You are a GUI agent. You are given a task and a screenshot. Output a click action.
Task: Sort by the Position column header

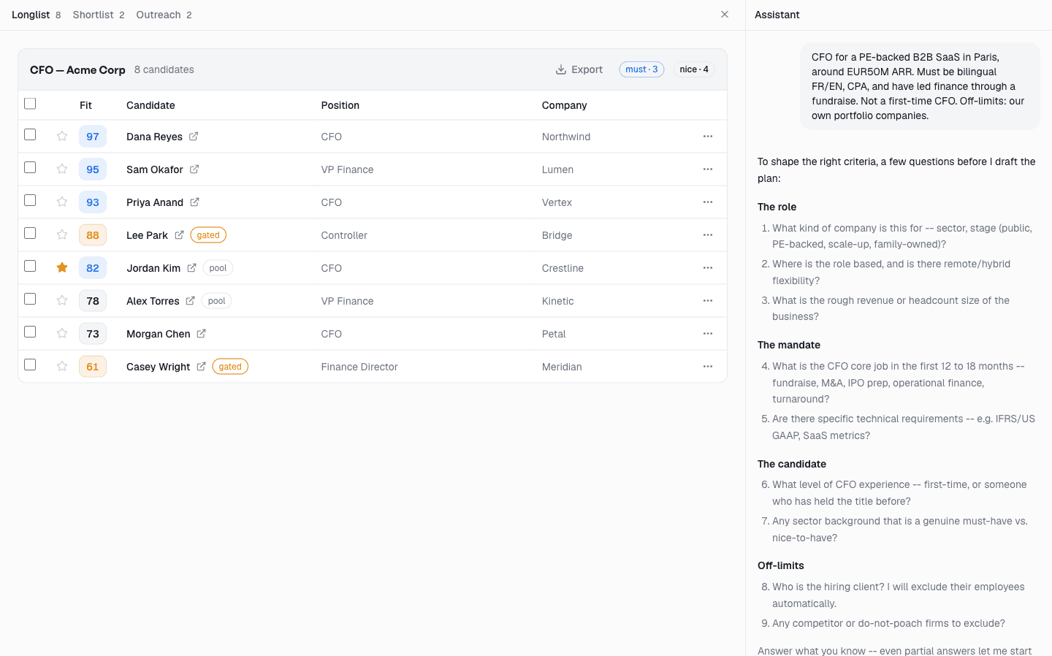(x=340, y=105)
